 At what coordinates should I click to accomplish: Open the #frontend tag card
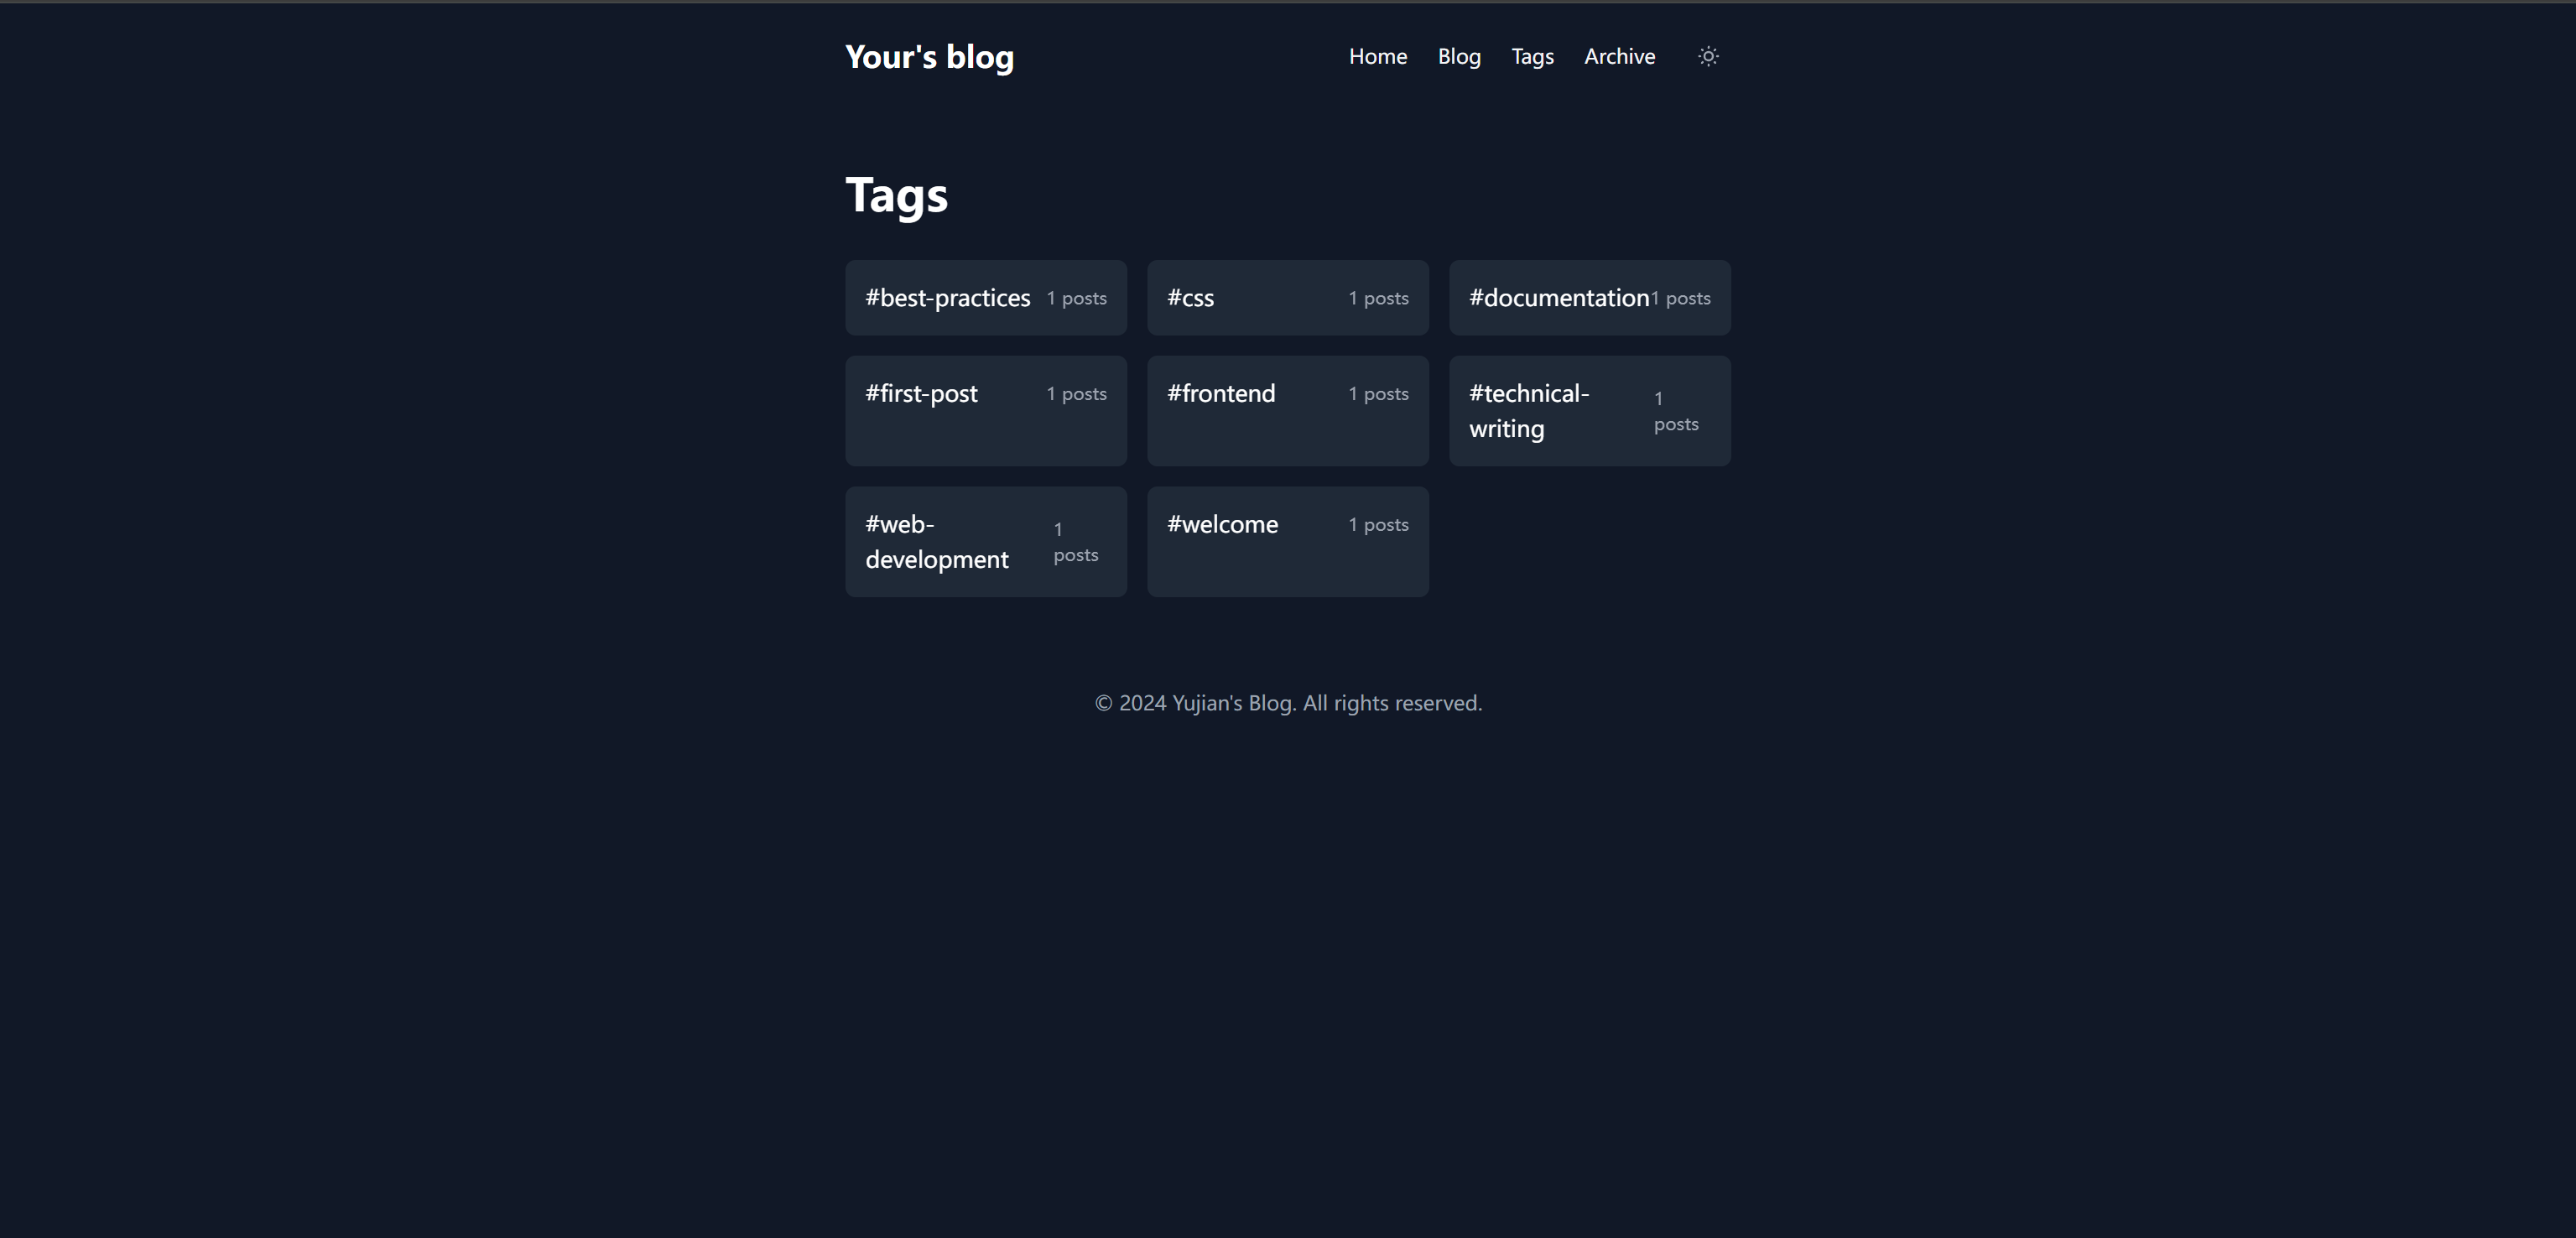[1288, 411]
